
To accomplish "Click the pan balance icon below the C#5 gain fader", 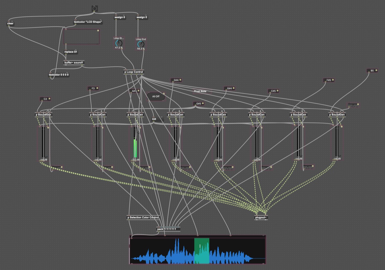I will coord(266,167).
